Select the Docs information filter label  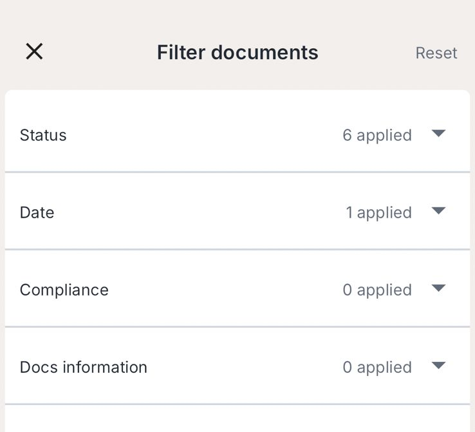click(x=83, y=367)
